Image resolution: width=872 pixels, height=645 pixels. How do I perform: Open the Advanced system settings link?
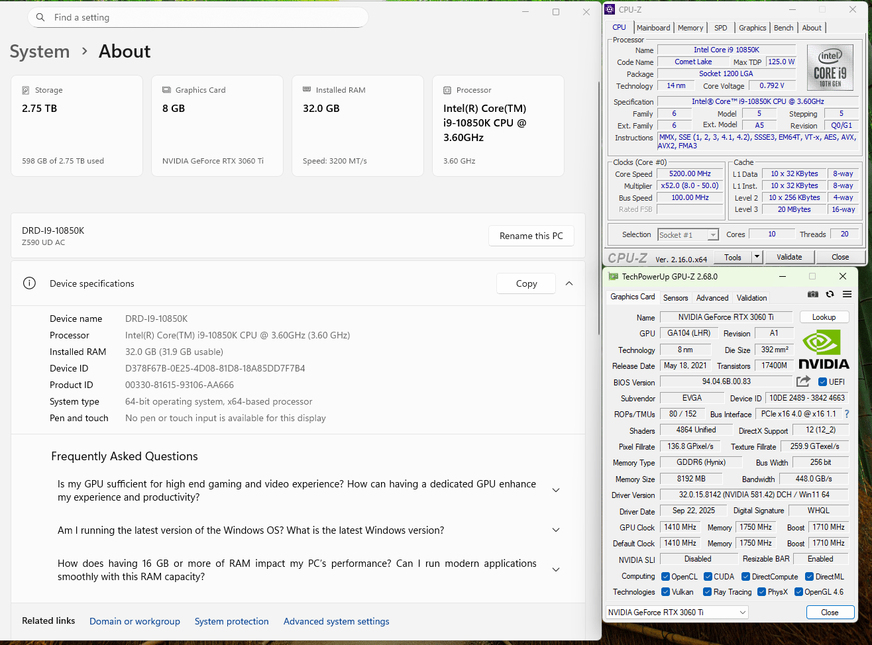[337, 621]
